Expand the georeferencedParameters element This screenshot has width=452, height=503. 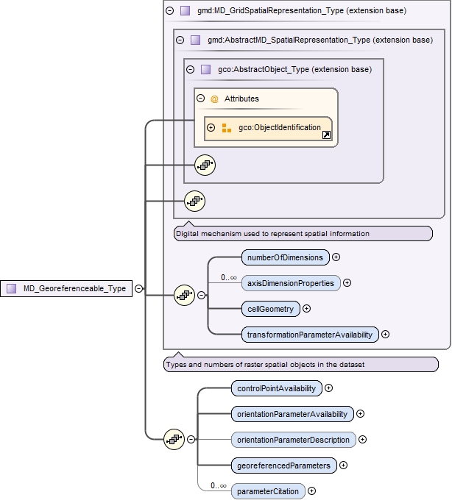(x=344, y=465)
